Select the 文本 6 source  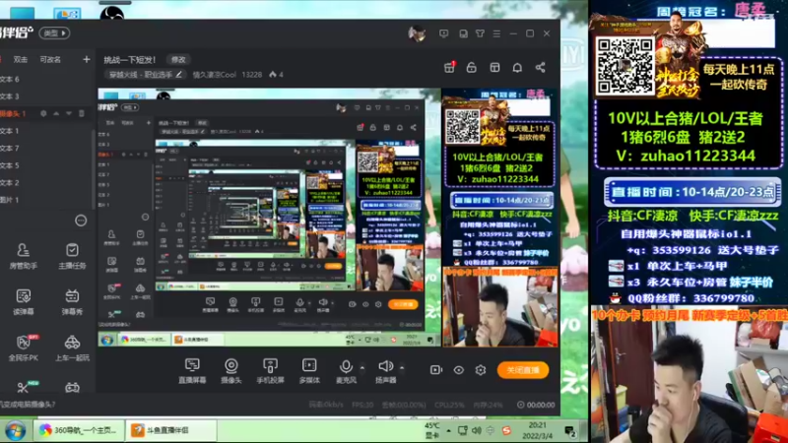(46, 80)
